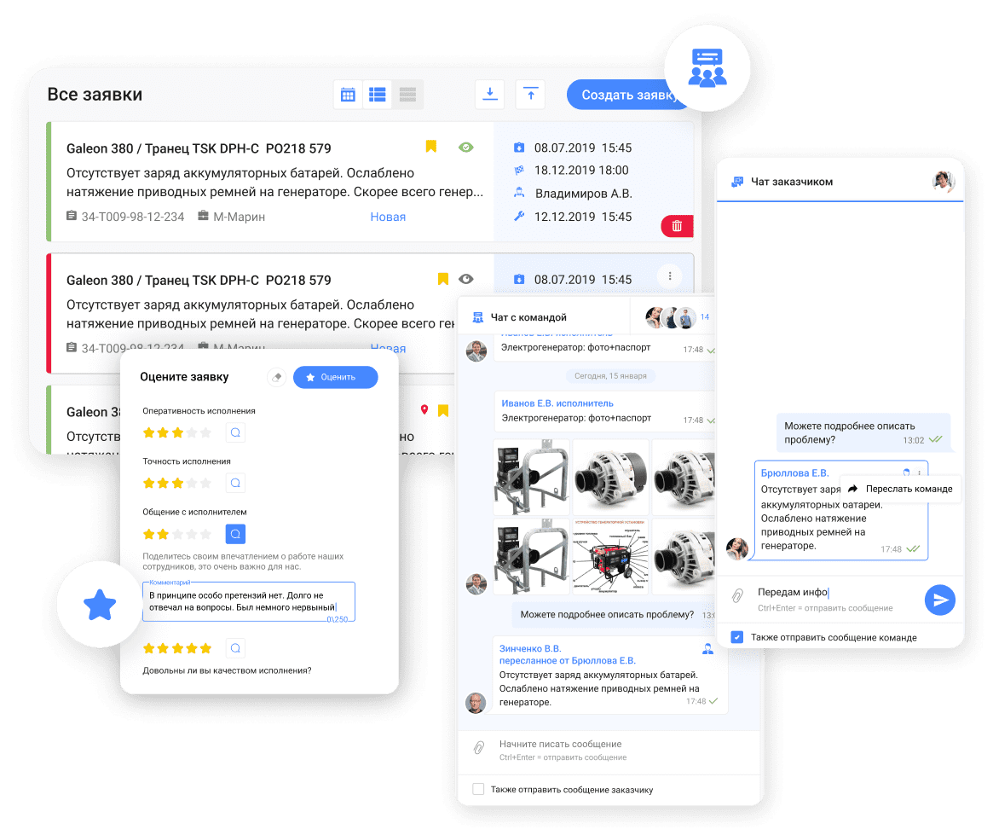The image size is (993, 835).
Task: Open three-dot menu on second request
Action: pos(670,275)
